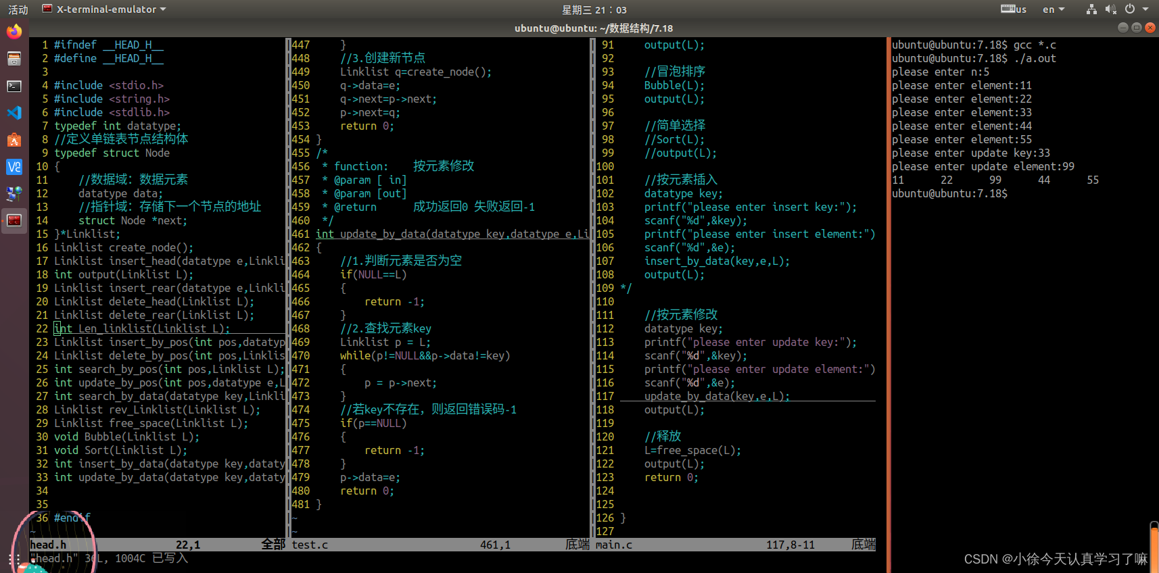Viewport: 1159px width, 573px height.
Task: Open the X-terminal-emulator application menu
Action: tap(104, 9)
